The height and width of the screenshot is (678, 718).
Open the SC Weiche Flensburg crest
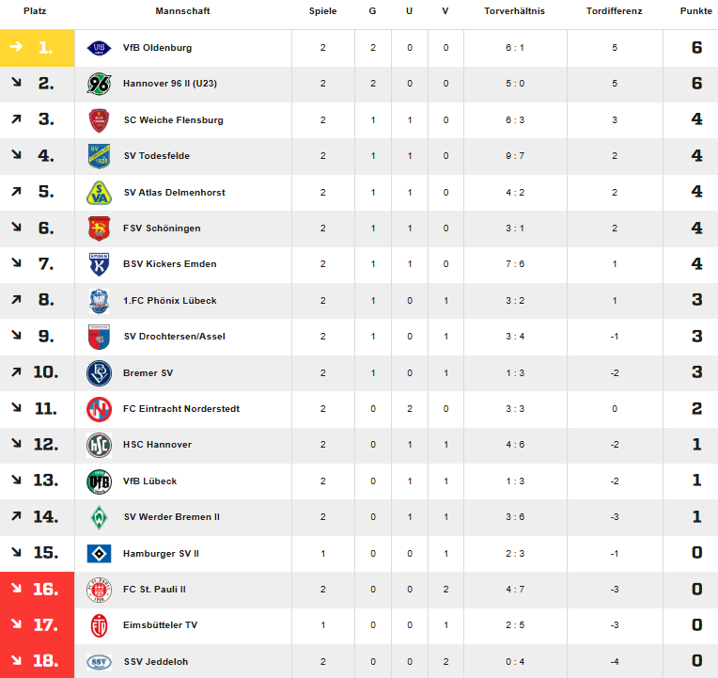point(99,120)
